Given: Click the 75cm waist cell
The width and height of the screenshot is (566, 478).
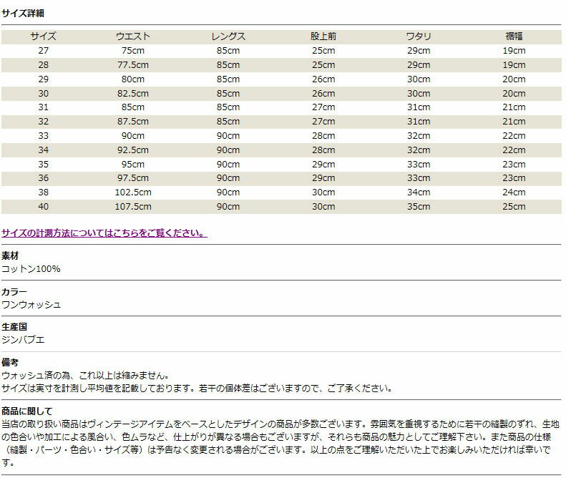Looking at the screenshot, I should point(133,51).
